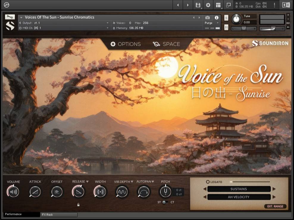The width and height of the screenshot is (294, 220).
Task: Click the EXT. RANGE button
Action: point(275,206)
